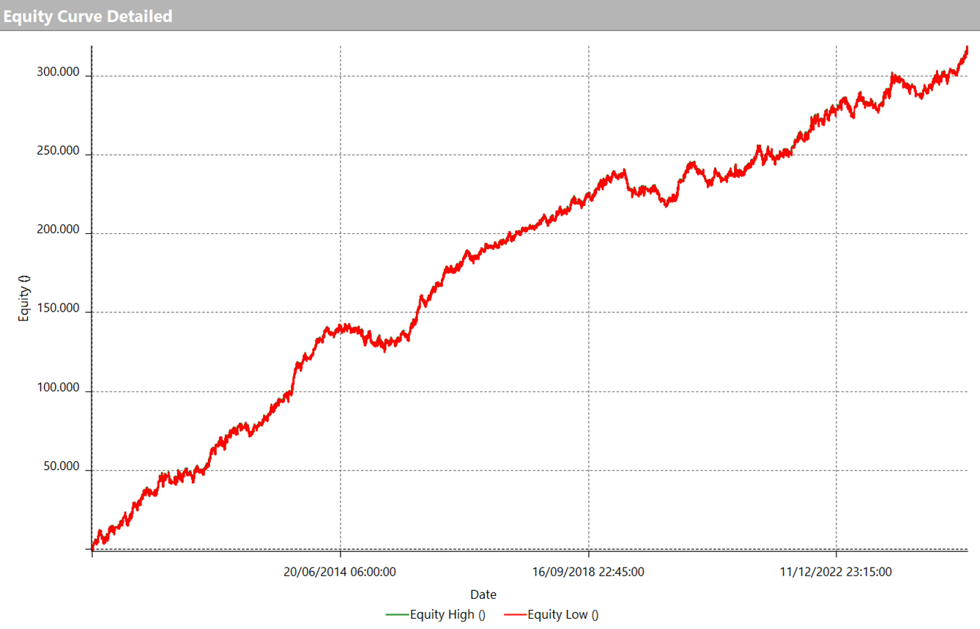Click the 150.000 y-axis tick label
The height and width of the screenshot is (629, 980).
click(x=58, y=308)
